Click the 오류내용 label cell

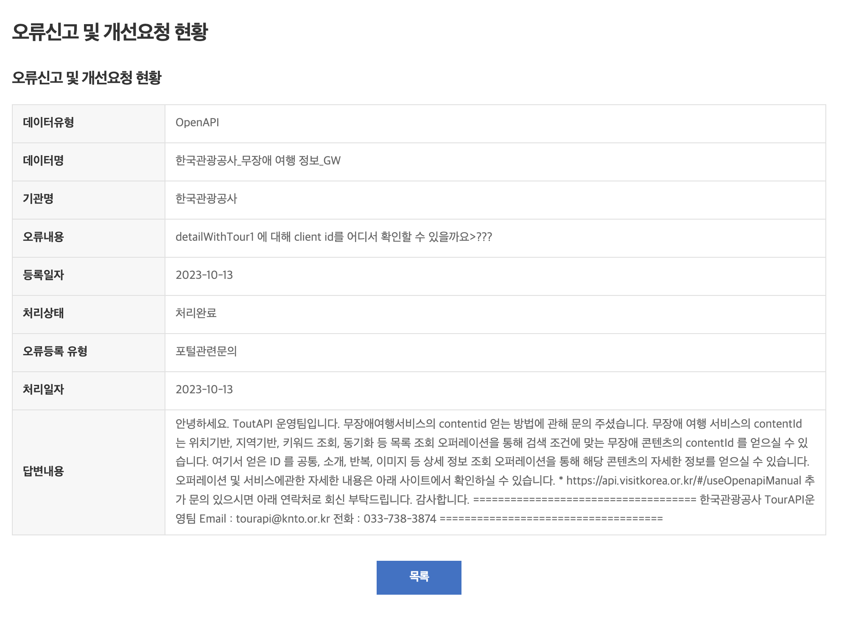(89, 238)
